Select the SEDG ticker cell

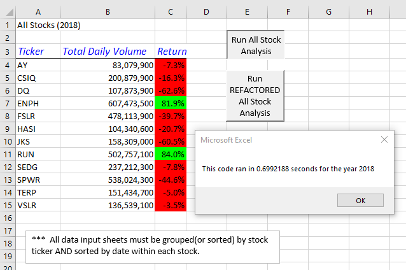click(38, 167)
